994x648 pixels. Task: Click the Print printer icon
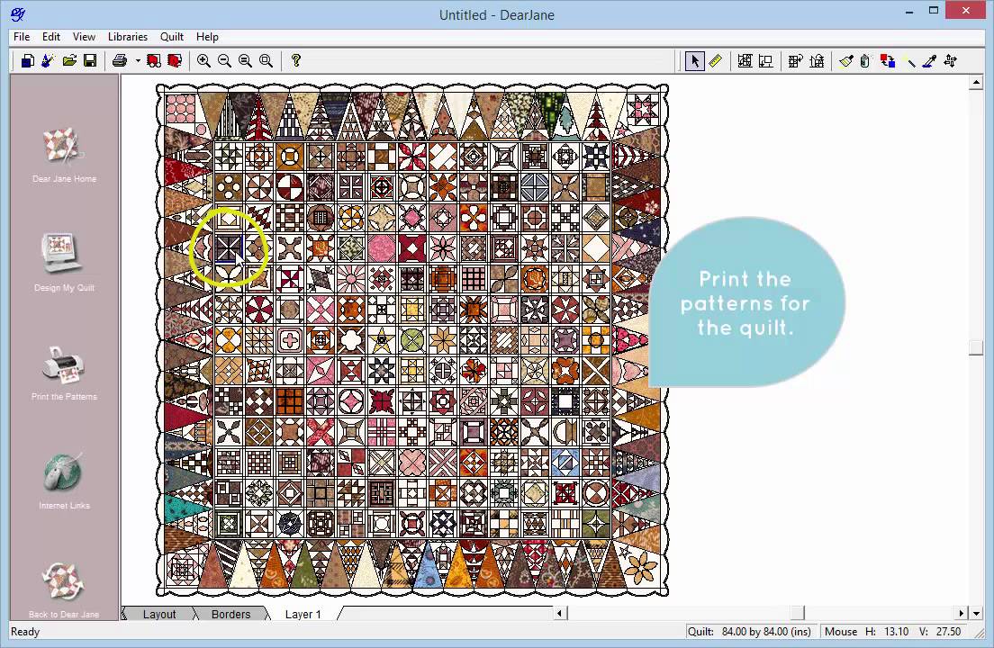(x=120, y=61)
